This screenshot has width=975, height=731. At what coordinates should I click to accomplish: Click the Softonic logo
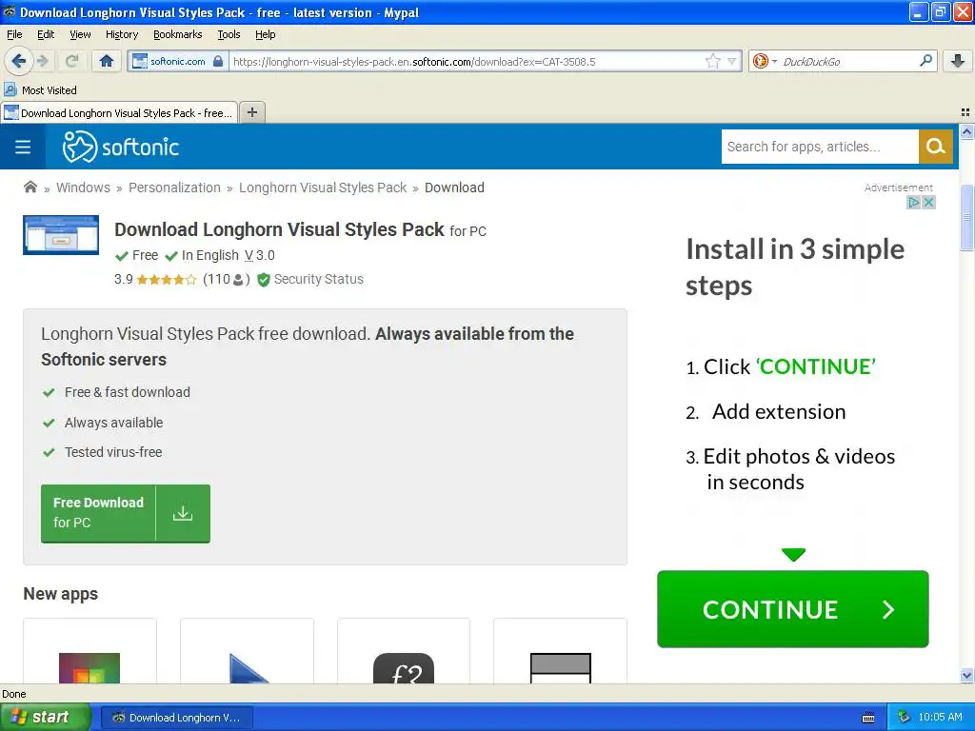pyautogui.click(x=121, y=147)
